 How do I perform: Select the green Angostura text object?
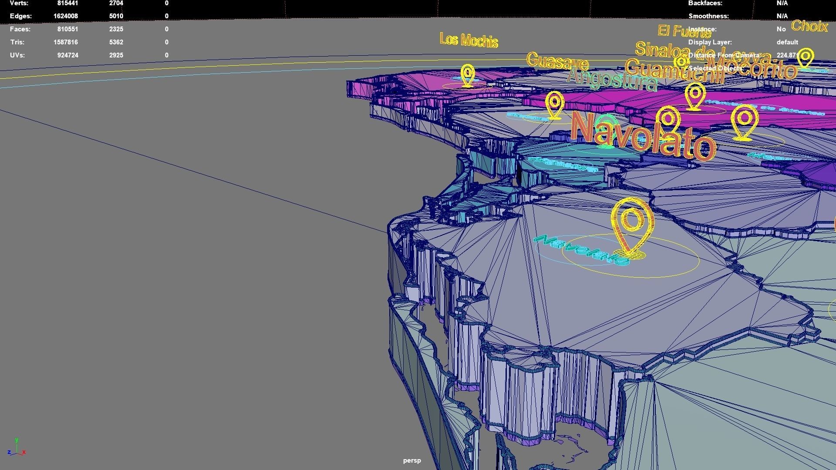(x=612, y=79)
